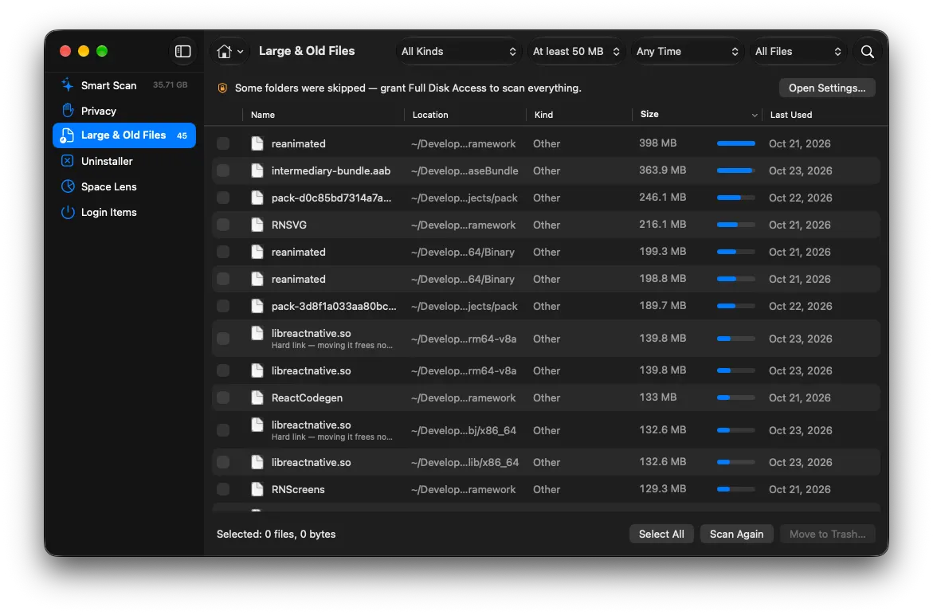Open Smart Scan in the sidebar
The image size is (933, 615).
coord(123,85)
